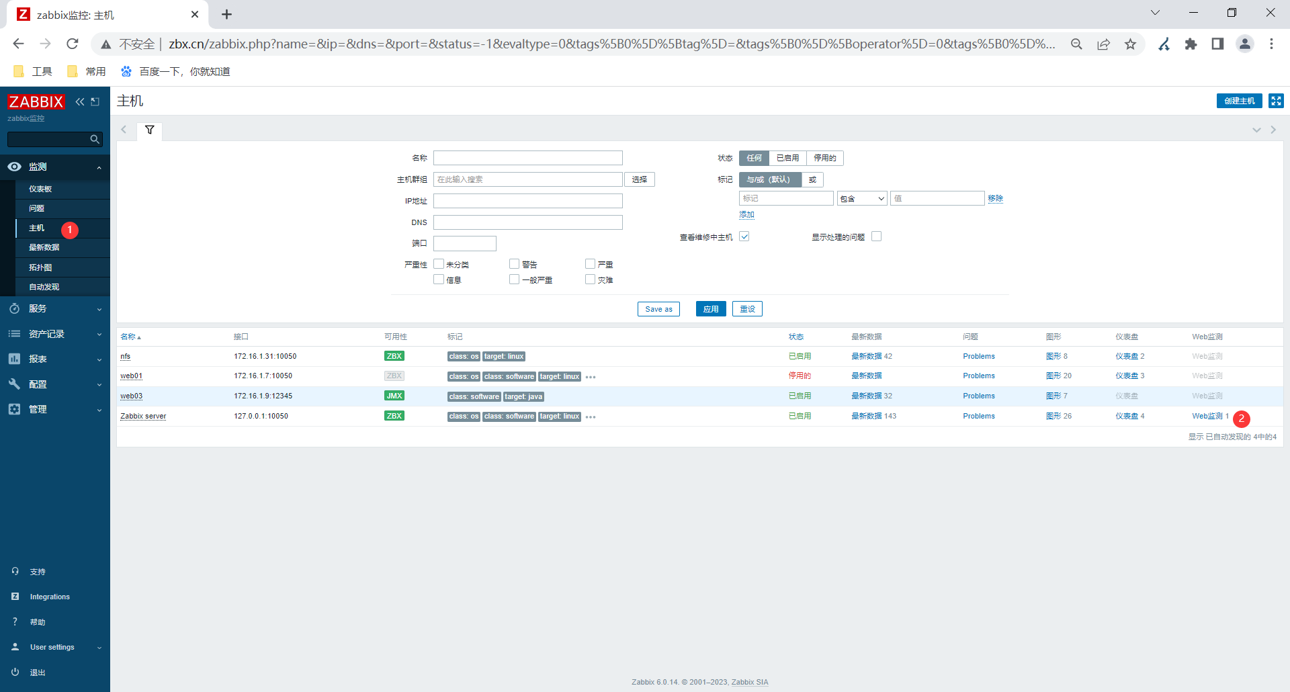Viewport: 1290px width, 692px height.
Task: Check the 信息 severity checkbox
Action: click(439, 279)
